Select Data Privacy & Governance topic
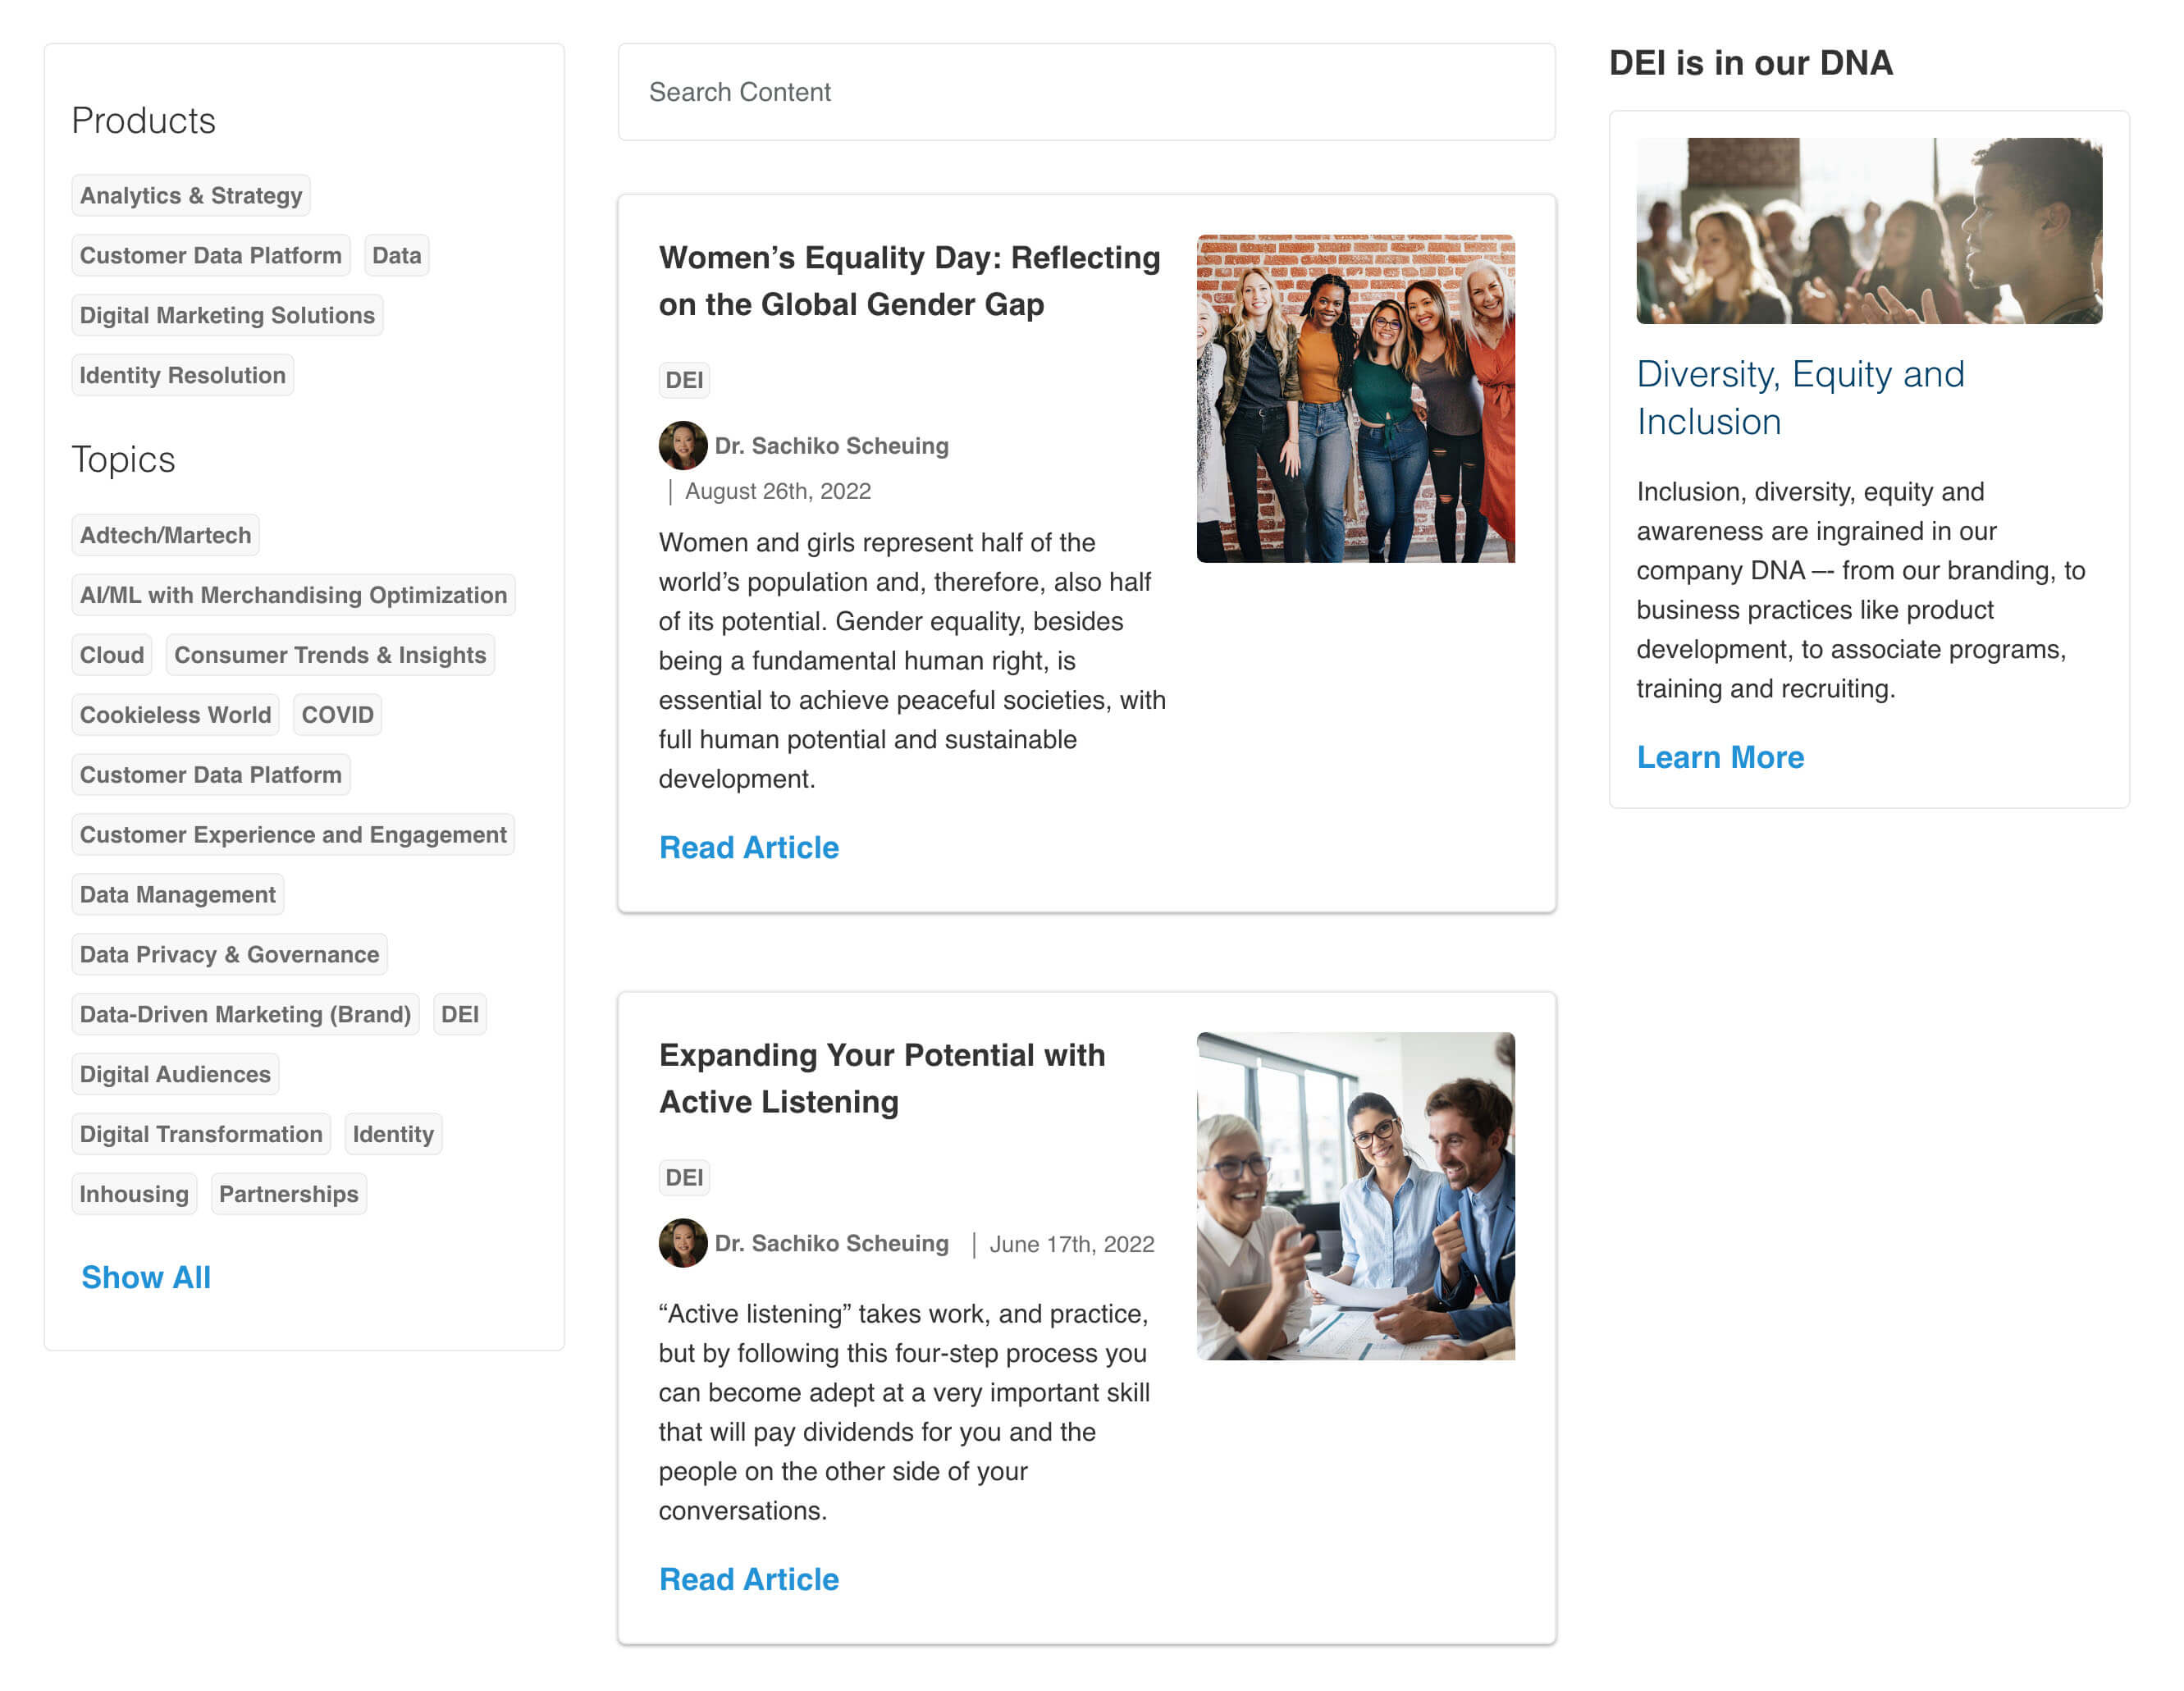This screenshot has height=1691, width=2184. [230, 956]
